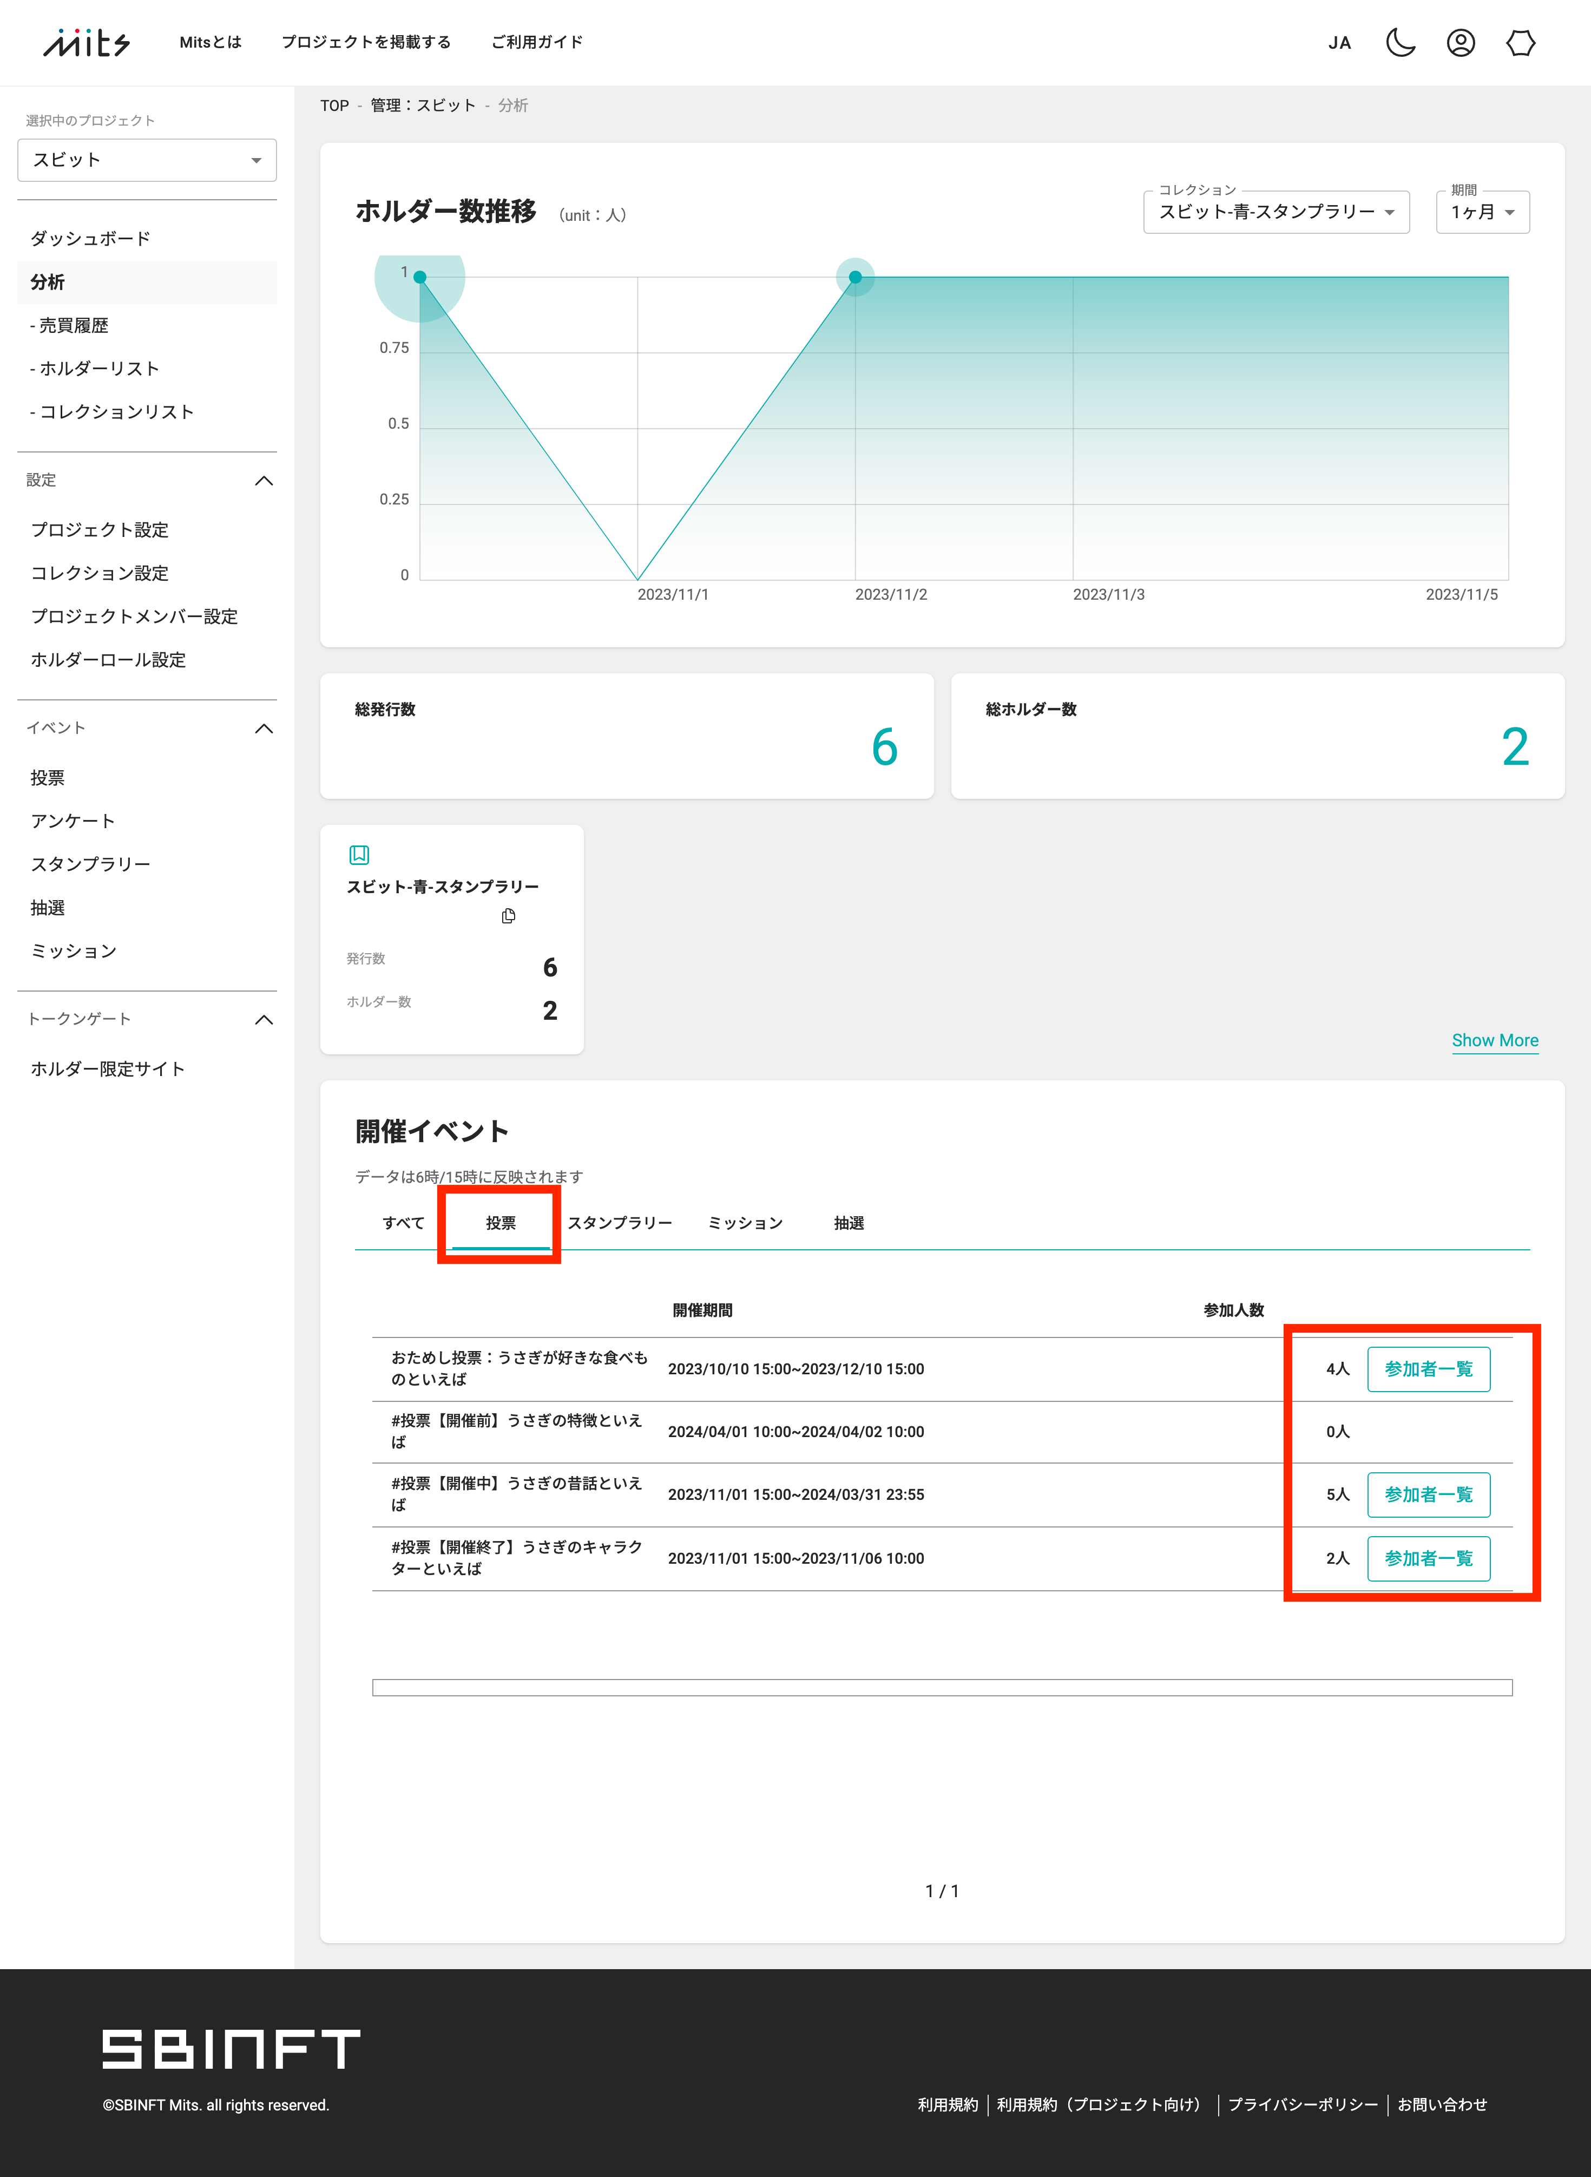Click 総ホルダー数 value 2 card
This screenshot has height=2177, width=1591.
click(1258, 736)
